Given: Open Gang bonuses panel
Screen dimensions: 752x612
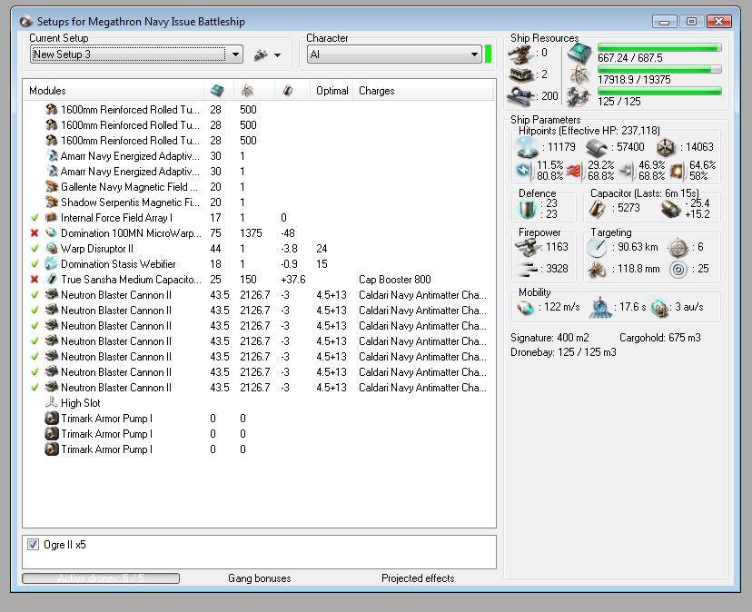Looking at the screenshot, I should (260, 578).
